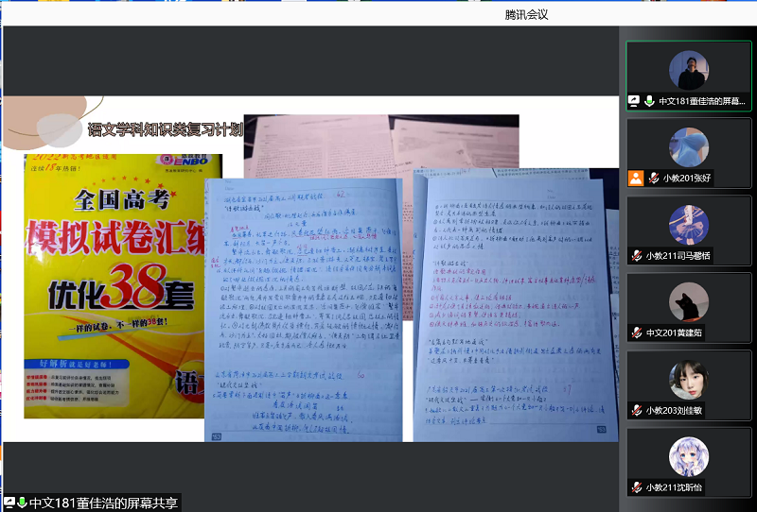Click the muted mic icon next to 小教201张好
Image resolution: width=757 pixels, height=512 pixels.
[654, 178]
